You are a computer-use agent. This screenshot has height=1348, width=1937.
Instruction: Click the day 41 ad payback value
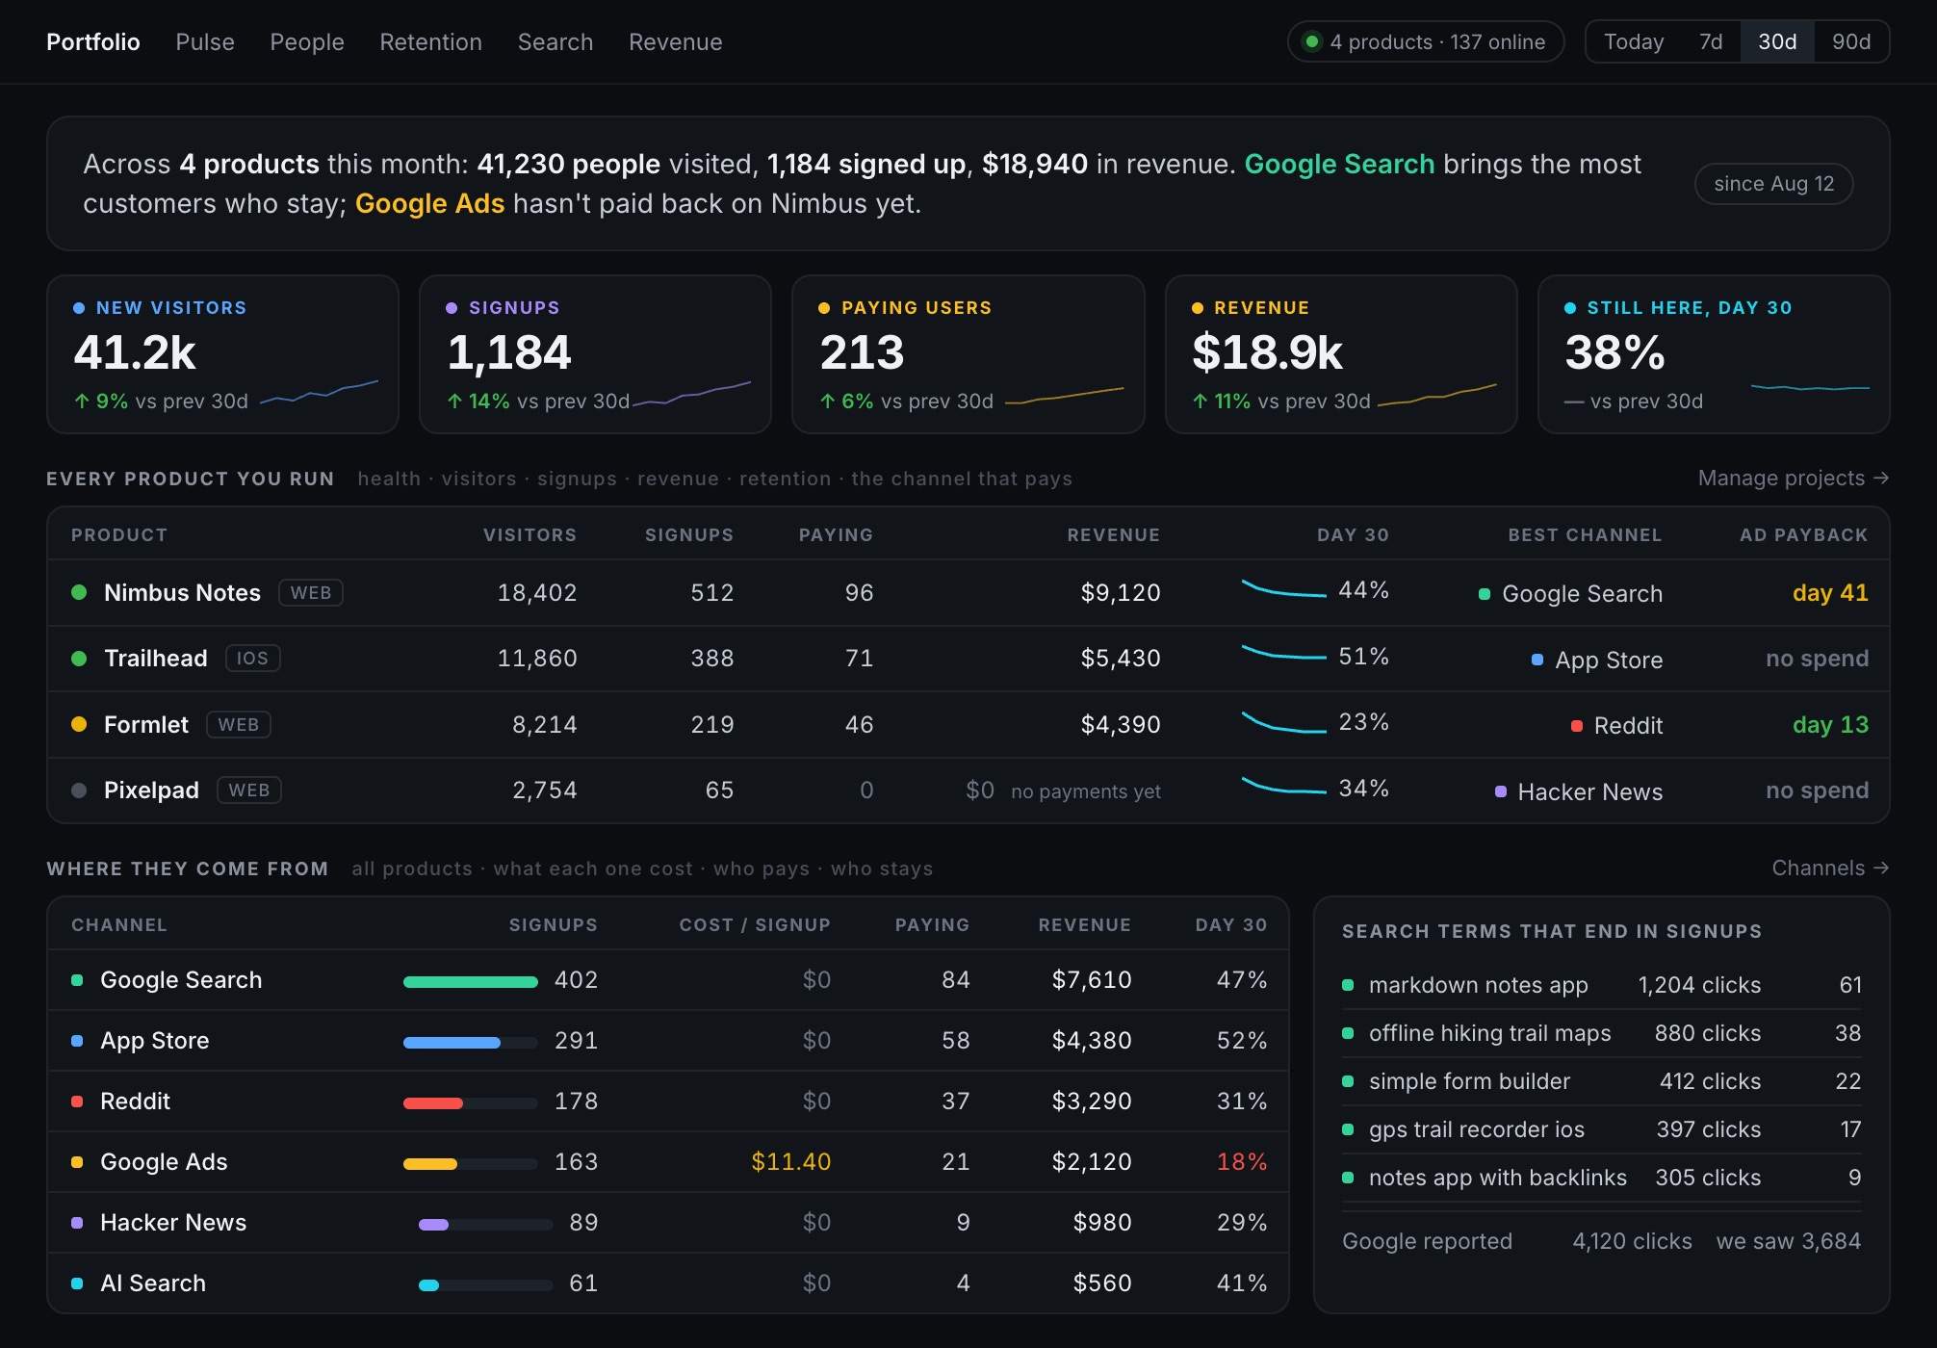click(1830, 593)
